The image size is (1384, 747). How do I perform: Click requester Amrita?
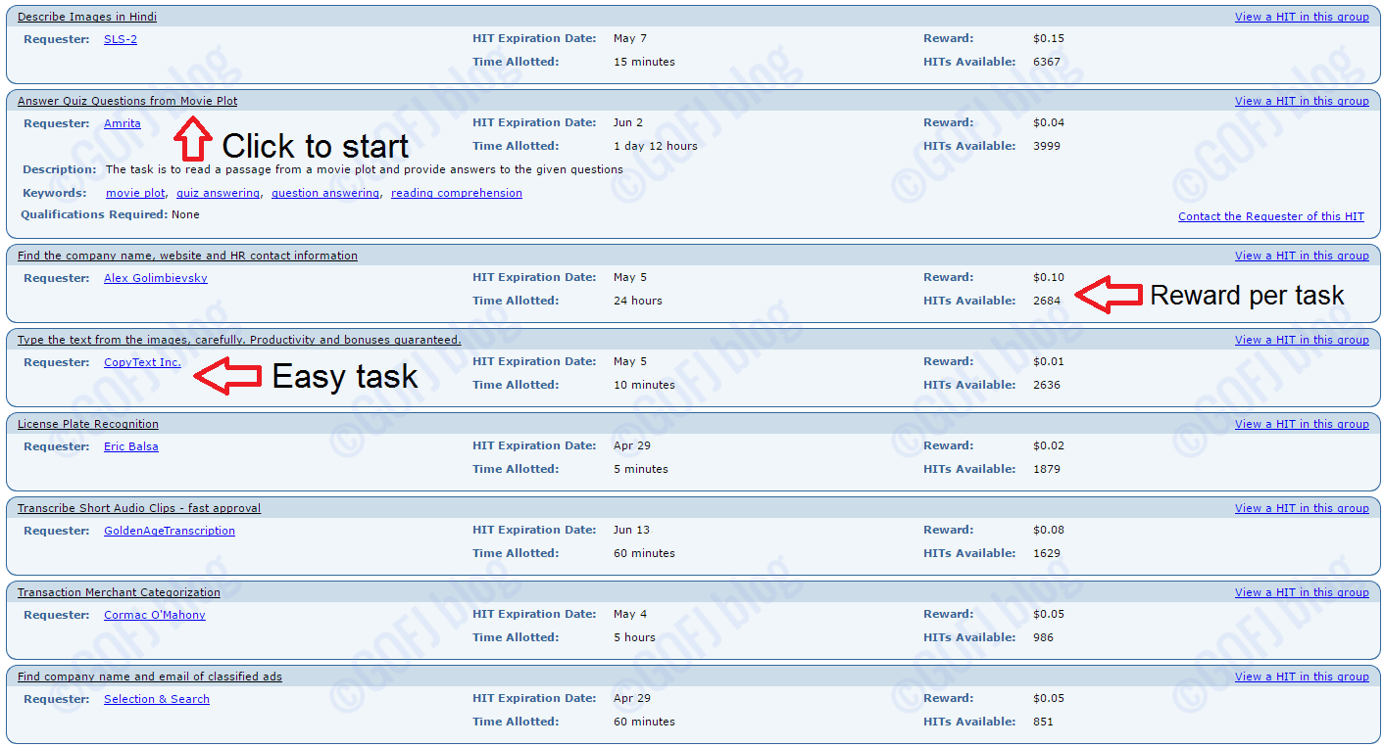coord(122,123)
